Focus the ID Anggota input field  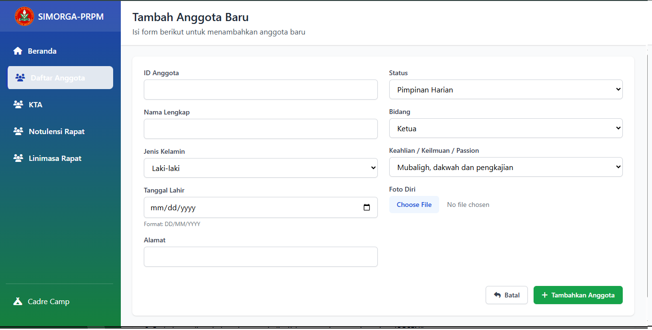(260, 90)
